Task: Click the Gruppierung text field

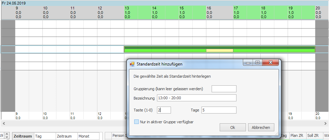Action: [224, 89]
